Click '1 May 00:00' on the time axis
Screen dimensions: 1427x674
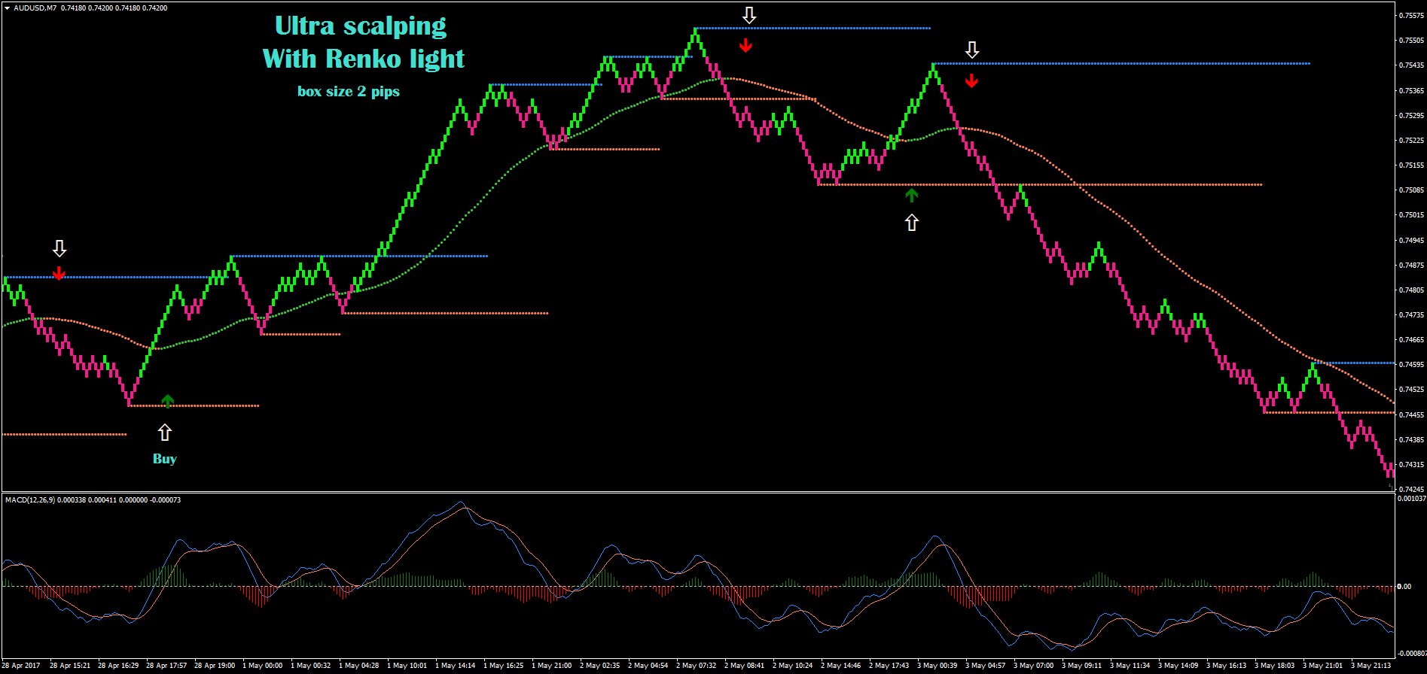263,666
